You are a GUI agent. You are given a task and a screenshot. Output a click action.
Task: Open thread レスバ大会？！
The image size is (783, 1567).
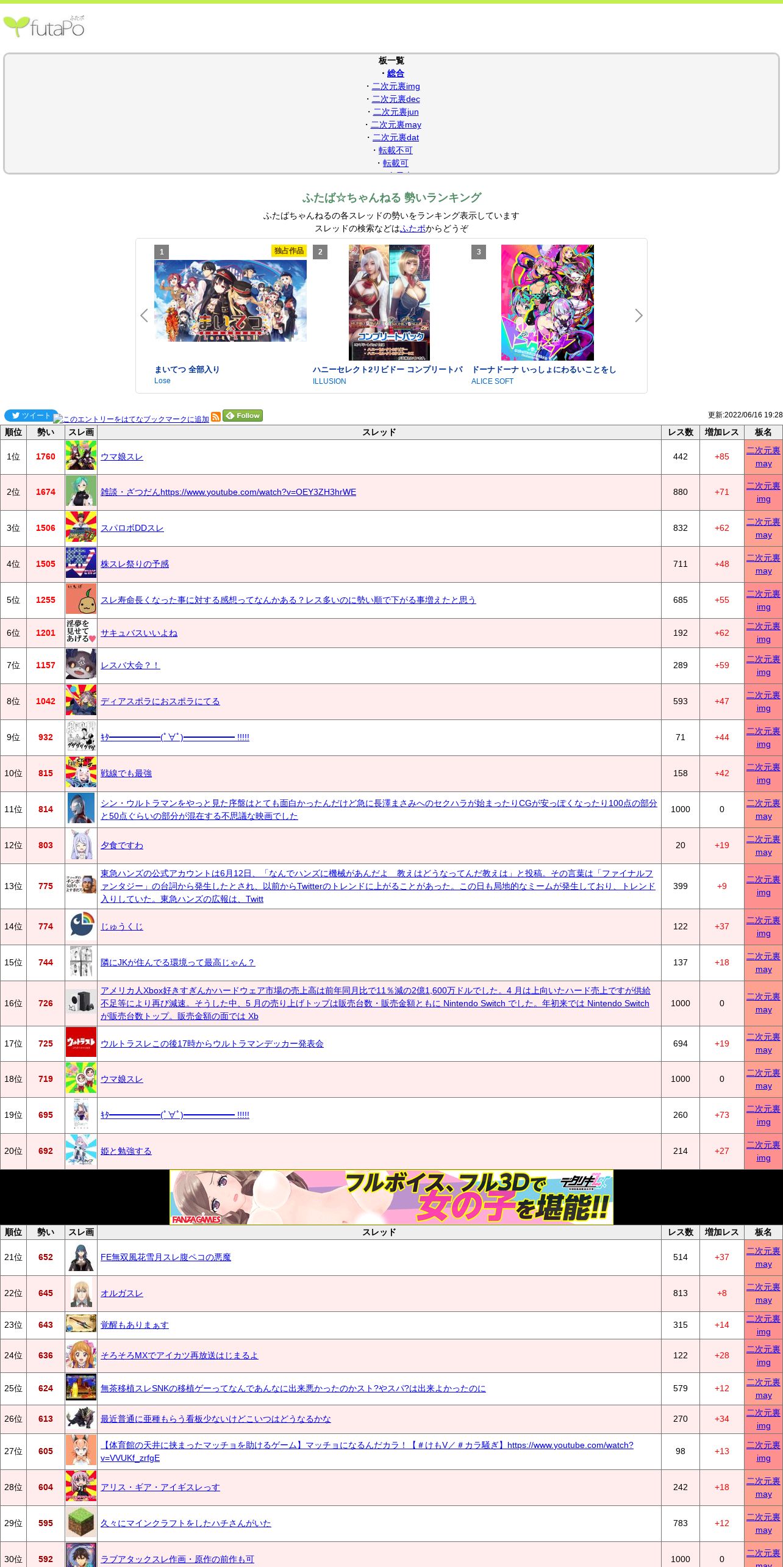pos(130,665)
